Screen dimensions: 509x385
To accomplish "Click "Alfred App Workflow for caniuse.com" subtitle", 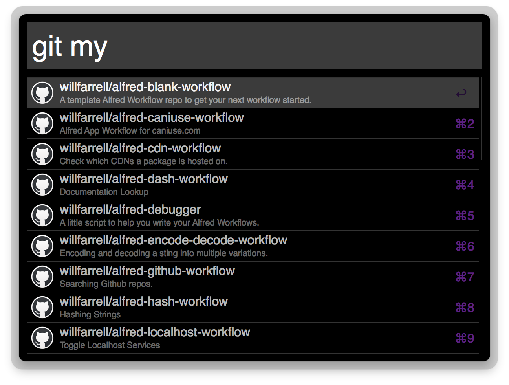I will point(130,131).
